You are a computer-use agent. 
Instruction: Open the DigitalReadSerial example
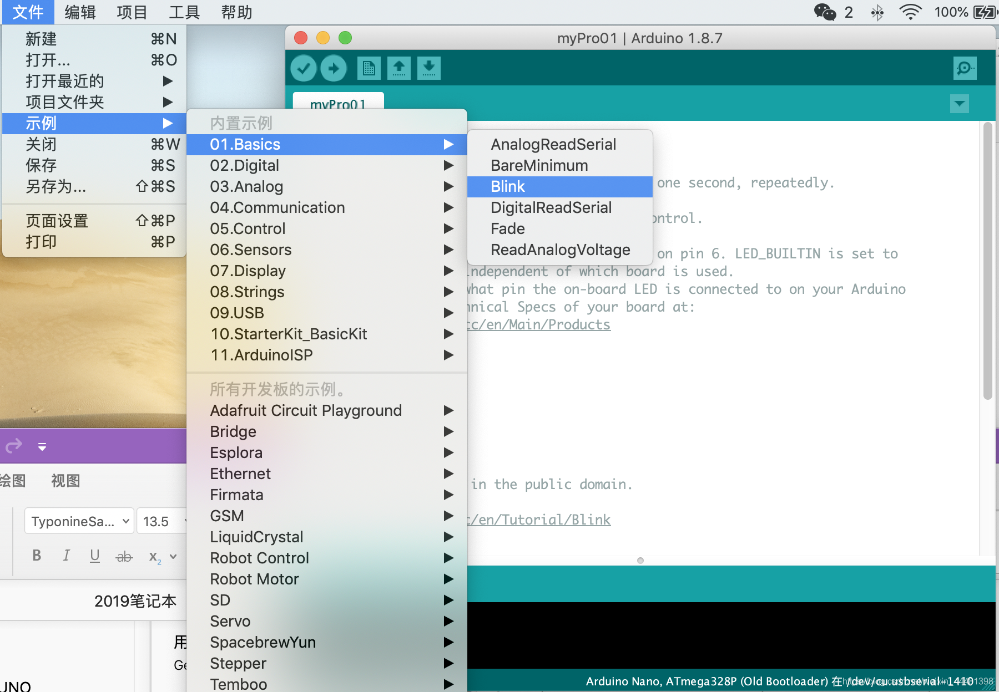[560, 207]
